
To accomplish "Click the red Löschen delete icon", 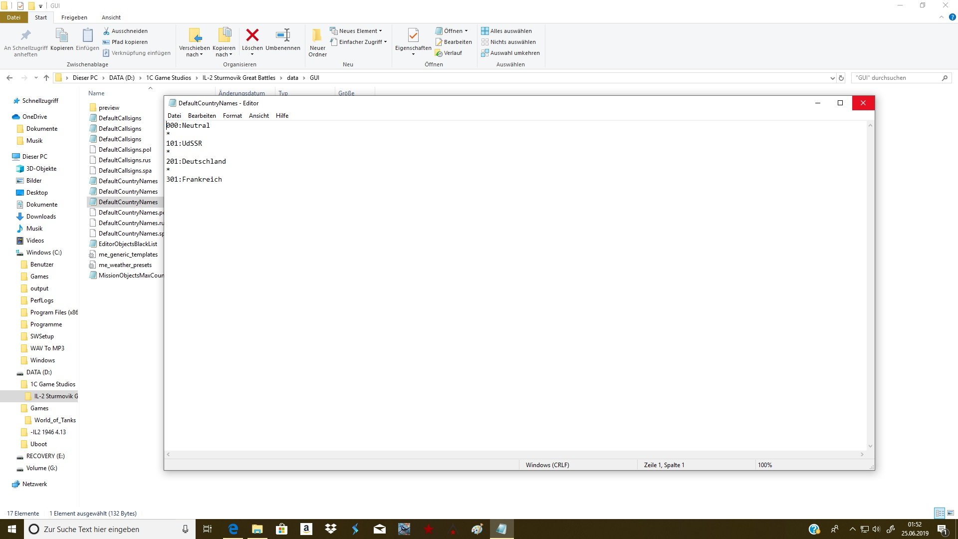I will 252,35.
